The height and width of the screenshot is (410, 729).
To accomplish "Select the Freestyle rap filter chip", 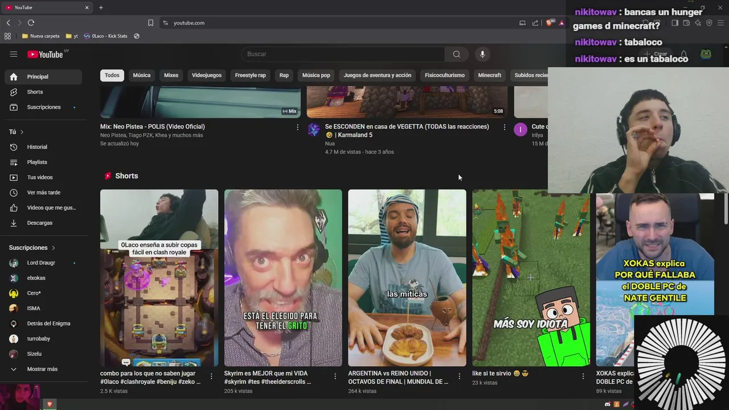I will point(251,75).
